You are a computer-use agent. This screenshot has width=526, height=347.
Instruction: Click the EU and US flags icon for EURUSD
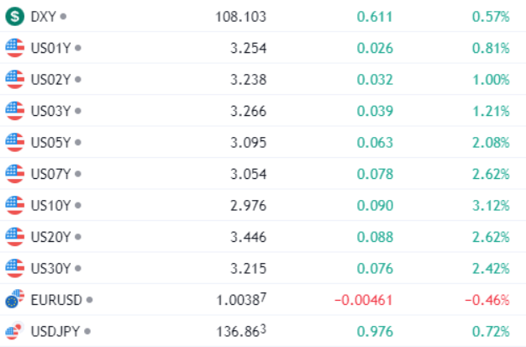tap(15, 299)
